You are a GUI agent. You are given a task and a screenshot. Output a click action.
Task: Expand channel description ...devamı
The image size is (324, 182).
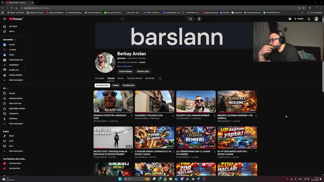[142, 62]
